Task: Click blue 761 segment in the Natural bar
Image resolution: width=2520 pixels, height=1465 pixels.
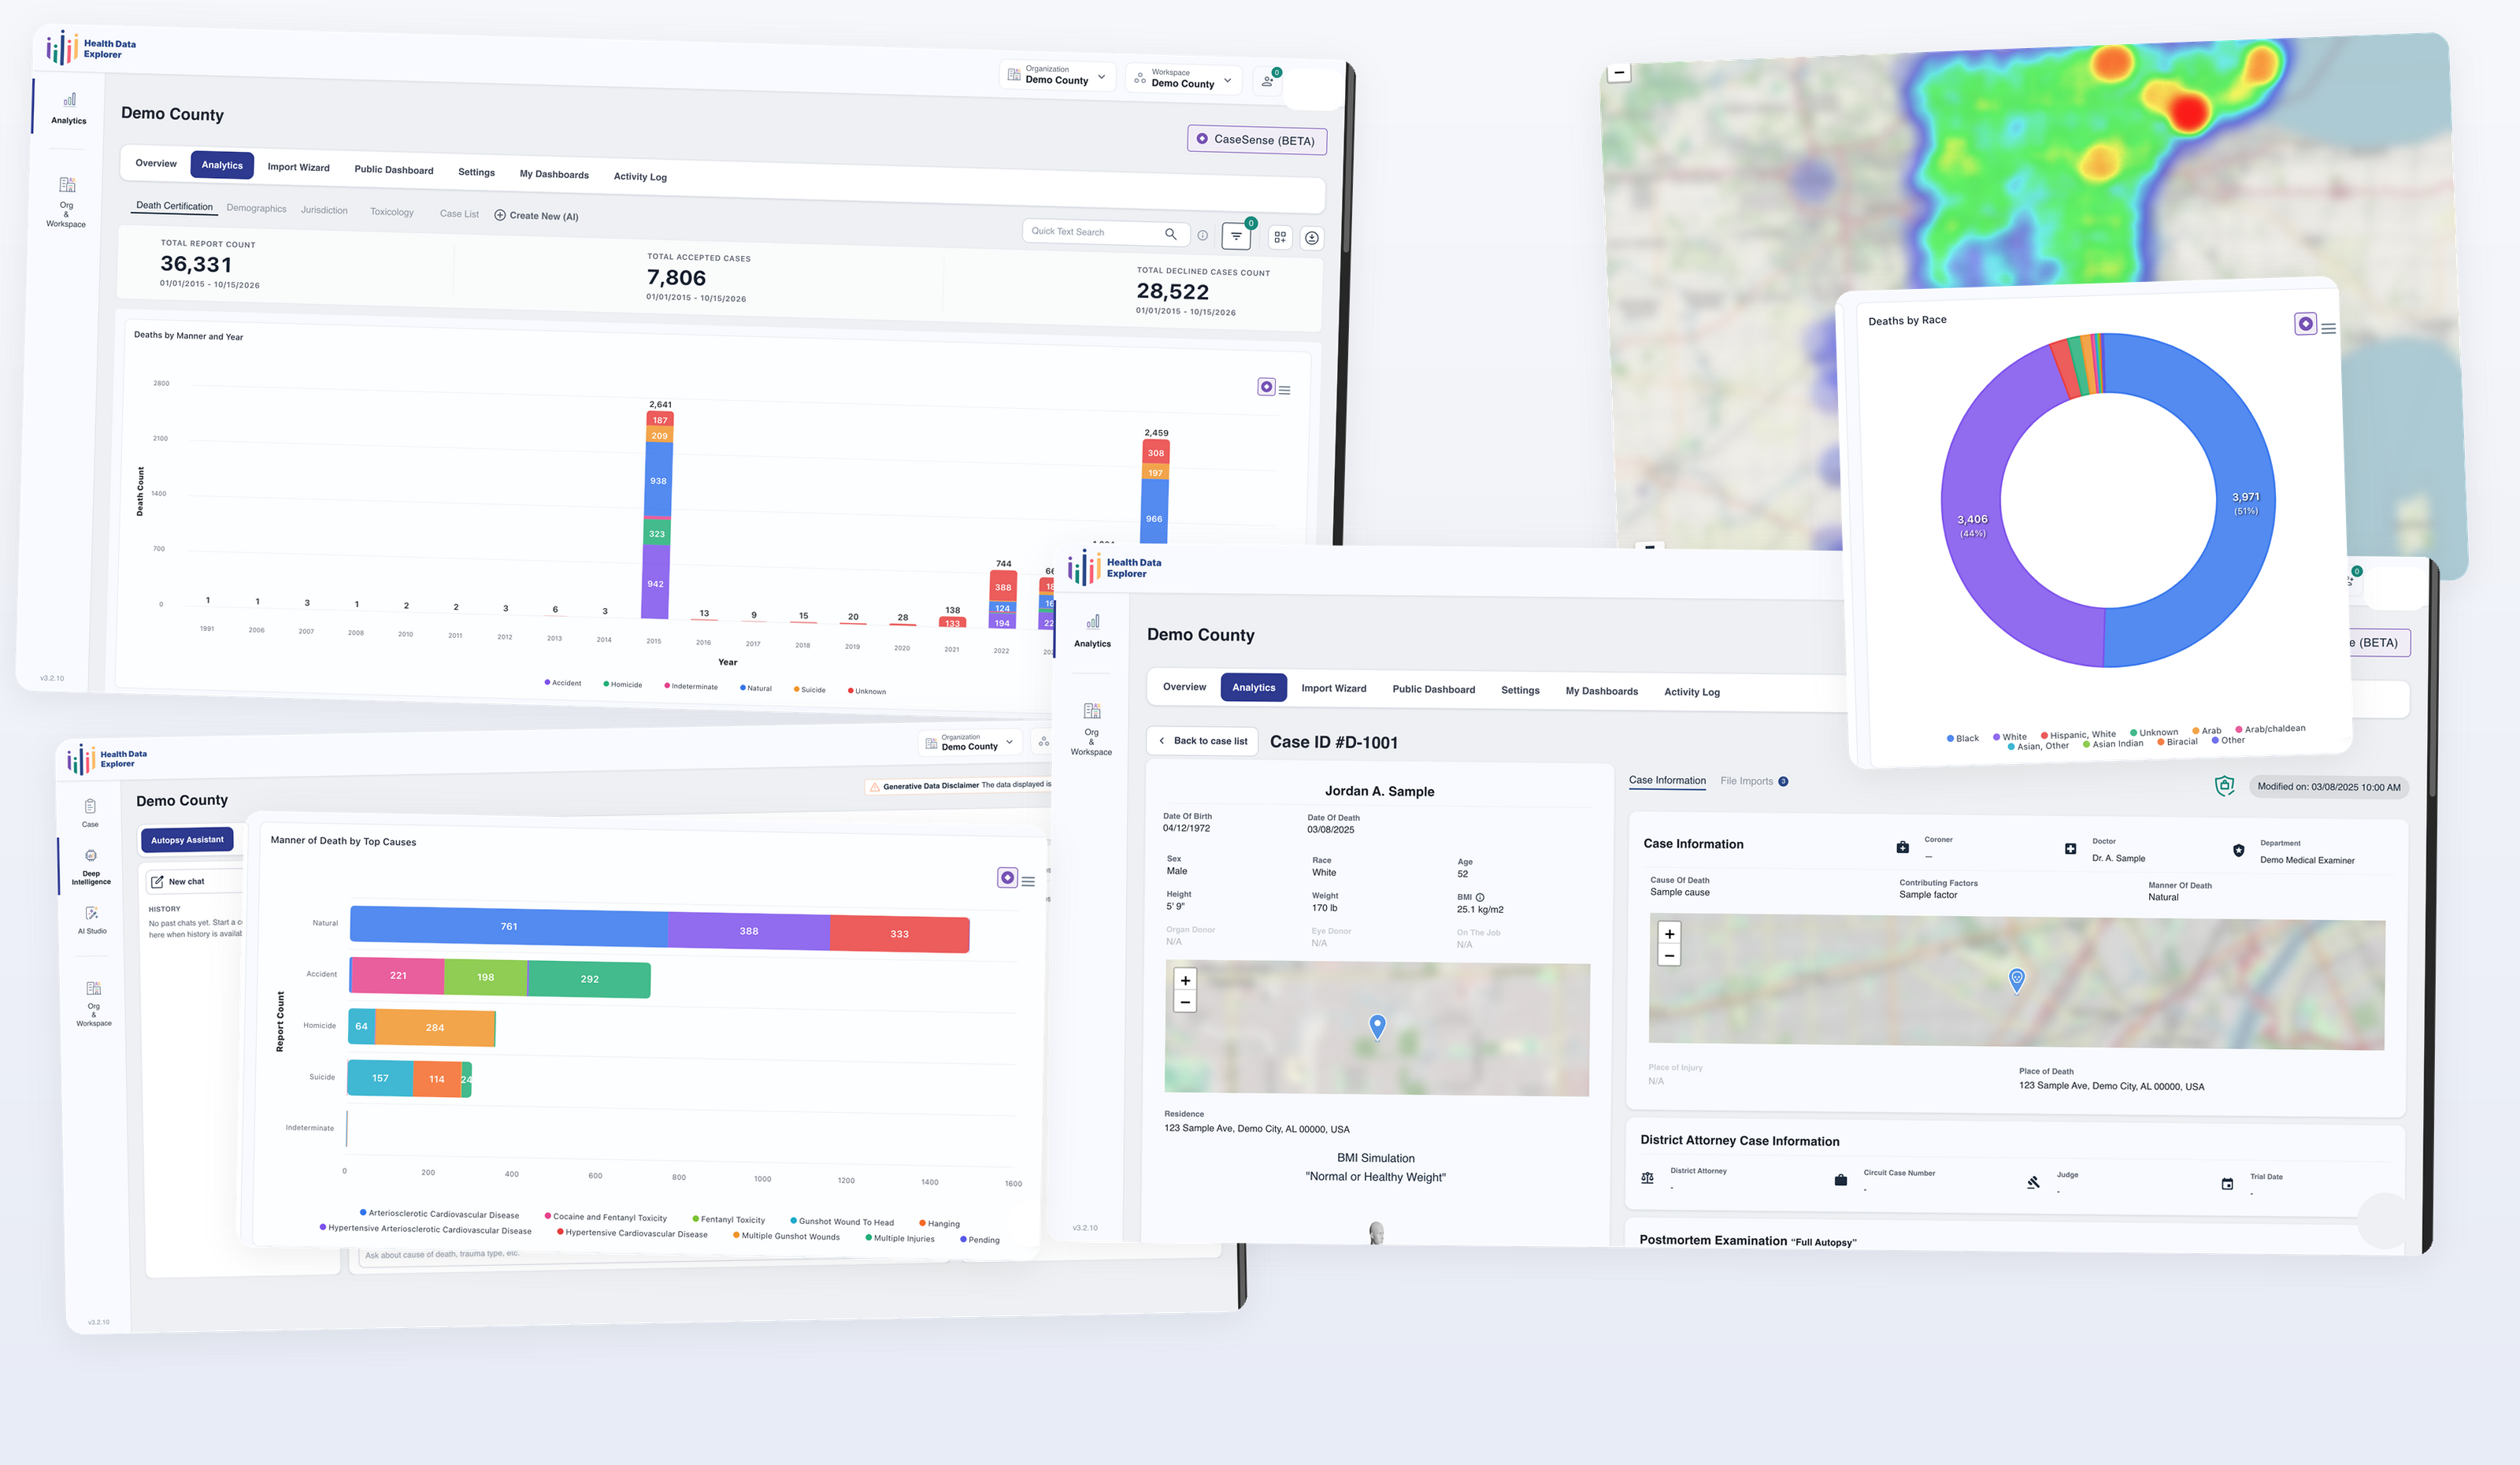Action: (x=508, y=926)
